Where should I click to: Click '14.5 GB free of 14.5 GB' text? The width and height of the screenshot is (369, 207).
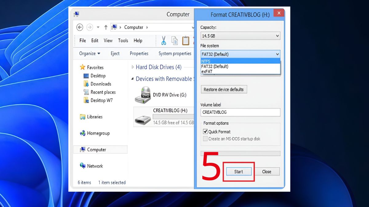click(173, 123)
